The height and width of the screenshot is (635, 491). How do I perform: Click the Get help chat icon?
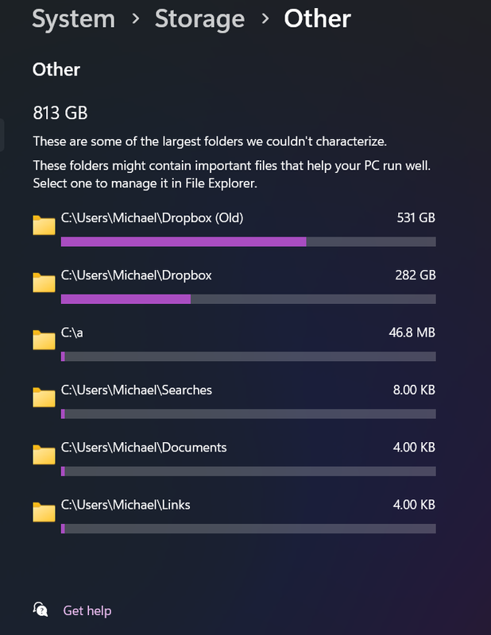(41, 610)
